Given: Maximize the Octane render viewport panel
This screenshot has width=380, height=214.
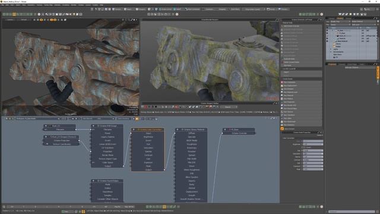Looking at the screenshot, I should click(x=277, y=20).
